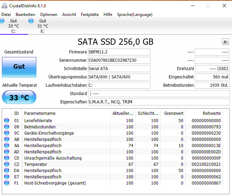The height and width of the screenshot is (196, 232).
Task: Click status icon of attribute DA row
Action: coord(7,170)
